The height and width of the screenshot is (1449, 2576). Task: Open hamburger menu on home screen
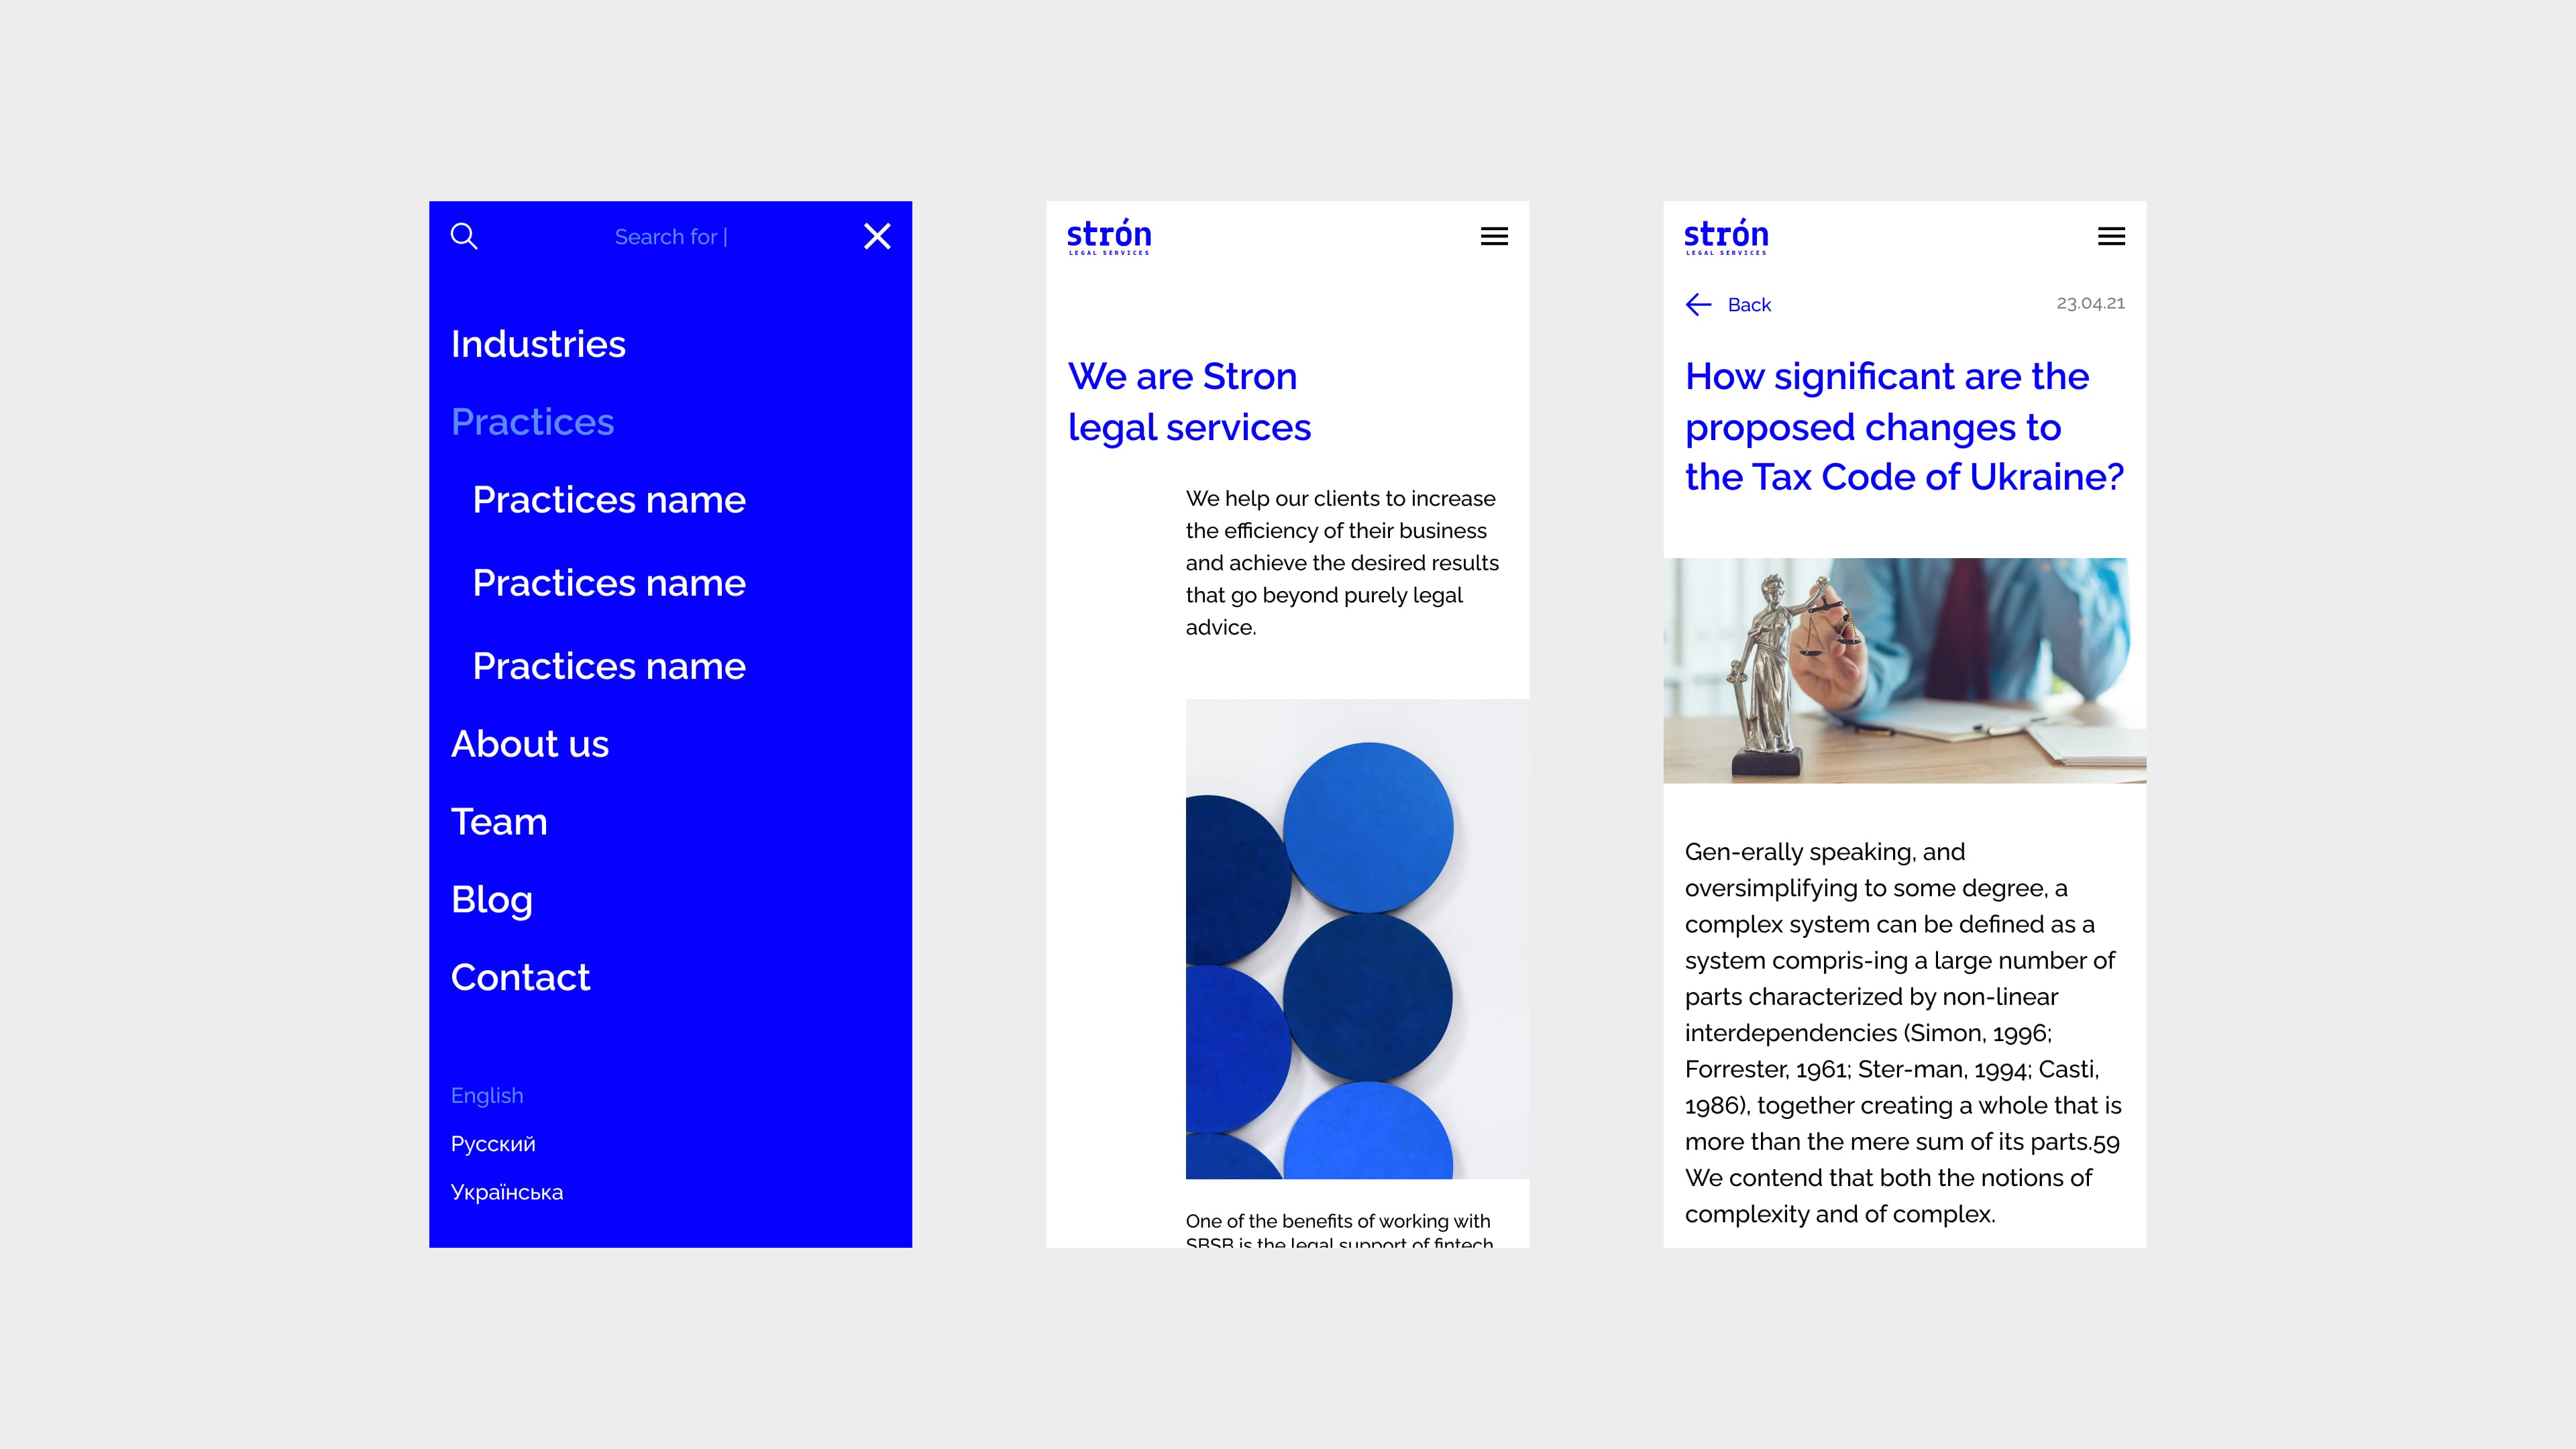click(x=1494, y=236)
